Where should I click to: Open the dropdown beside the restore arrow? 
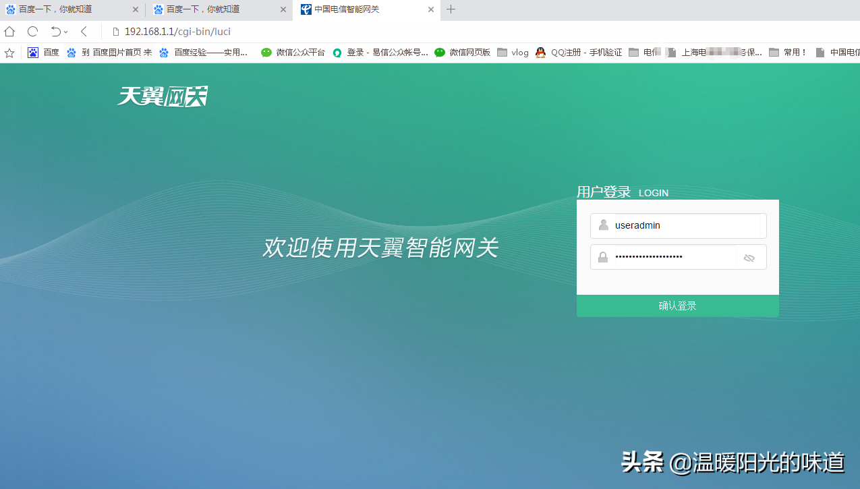click(65, 32)
